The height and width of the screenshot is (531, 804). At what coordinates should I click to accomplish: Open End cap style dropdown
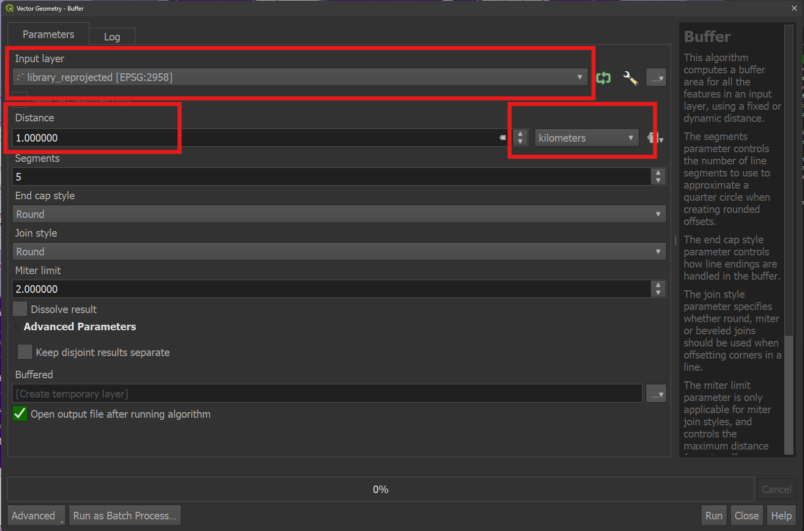pos(339,214)
